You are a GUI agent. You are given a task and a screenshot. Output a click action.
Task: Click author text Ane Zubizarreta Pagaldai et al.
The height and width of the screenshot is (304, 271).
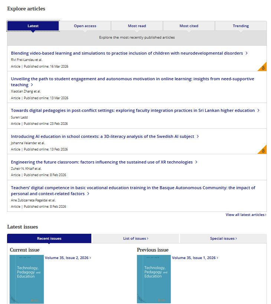pyautogui.click(x=33, y=200)
